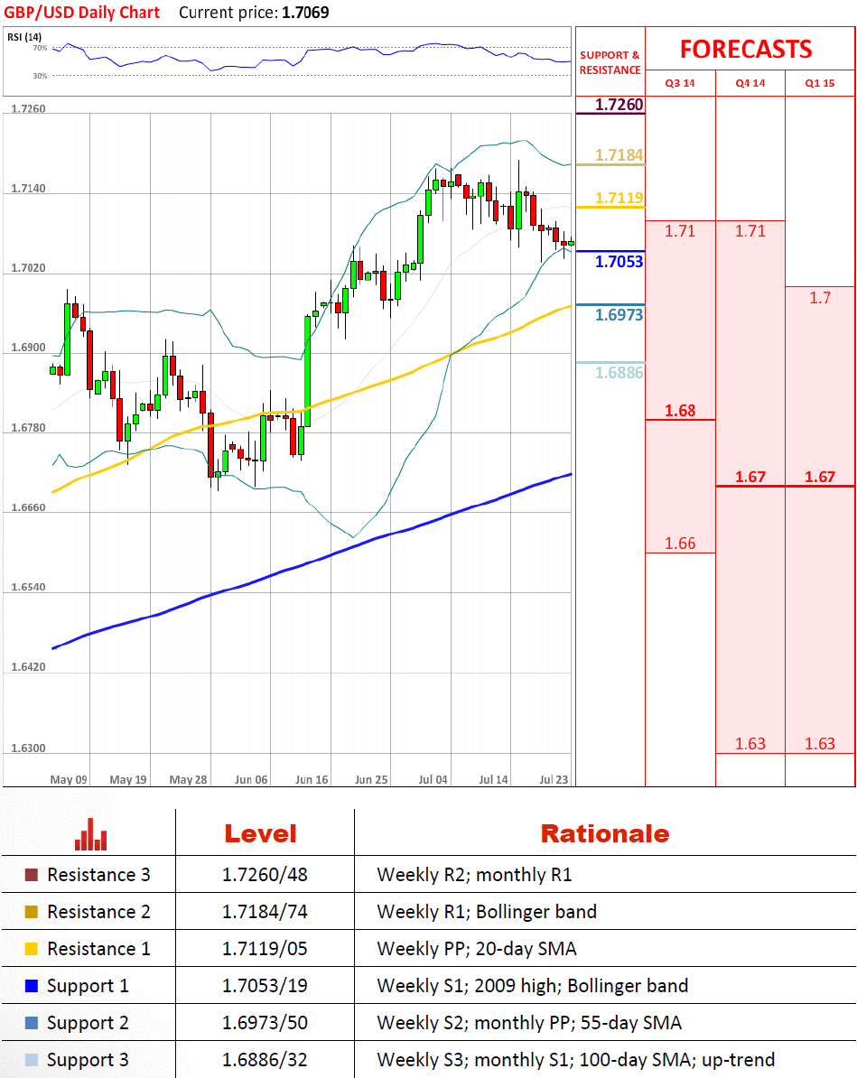Click the brown Resistance 3 color square

[x=32, y=875]
